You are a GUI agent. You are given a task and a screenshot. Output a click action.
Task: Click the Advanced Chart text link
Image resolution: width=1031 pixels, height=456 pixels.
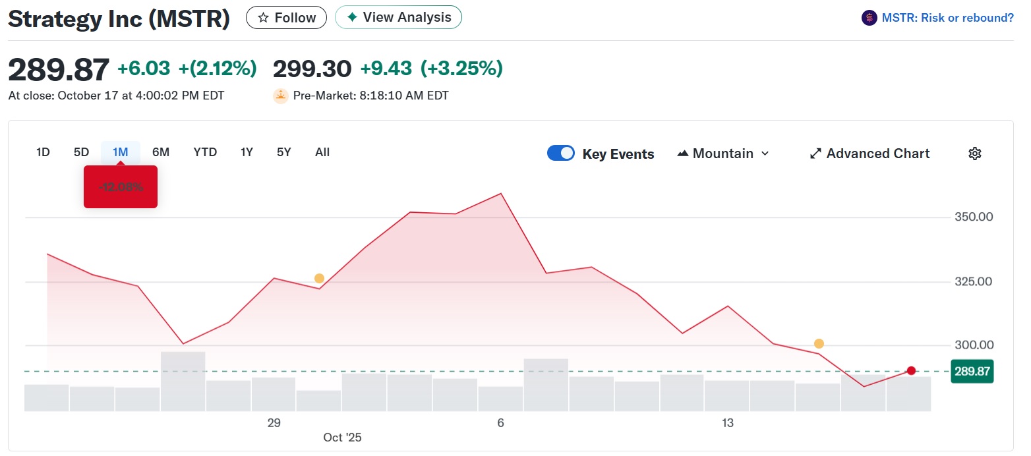pyautogui.click(x=878, y=154)
